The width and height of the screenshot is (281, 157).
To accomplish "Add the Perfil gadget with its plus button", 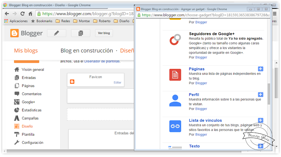I will (261, 95).
